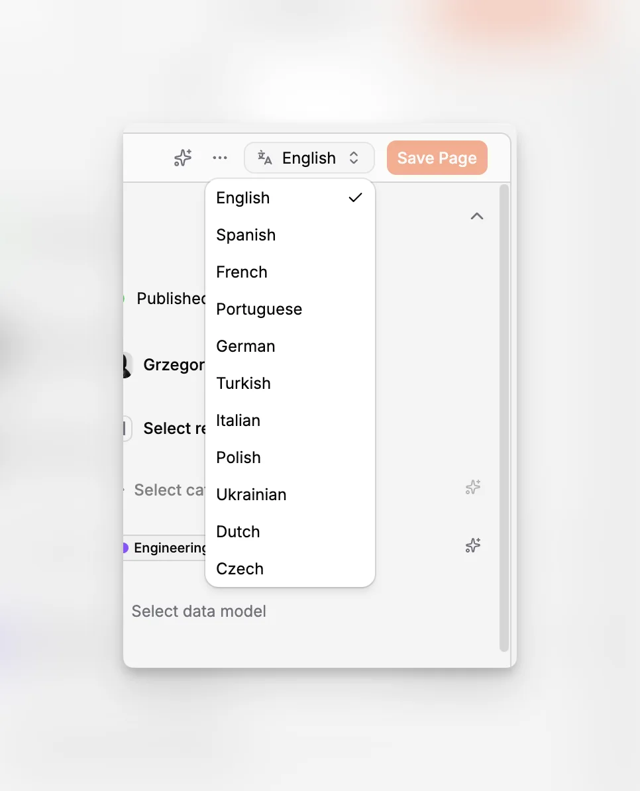The width and height of the screenshot is (640, 791).
Task: Open the three-dot more options menu
Action: point(220,158)
